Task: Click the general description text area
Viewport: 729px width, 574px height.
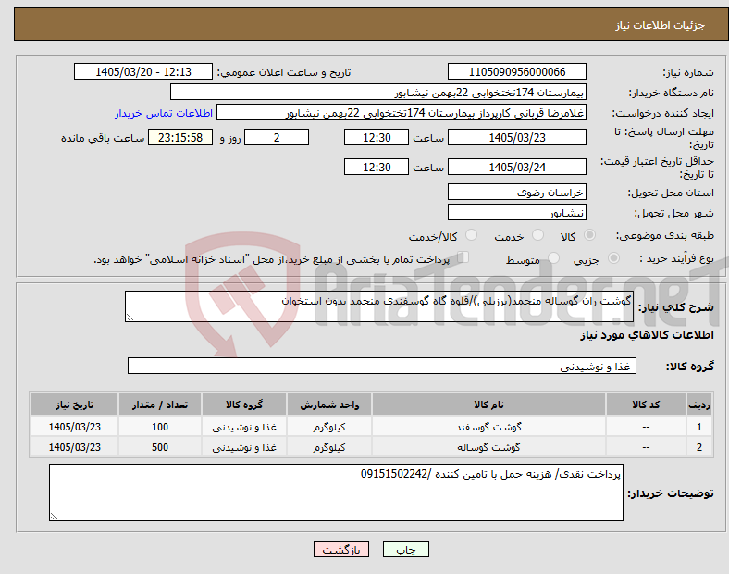Action: (x=379, y=306)
